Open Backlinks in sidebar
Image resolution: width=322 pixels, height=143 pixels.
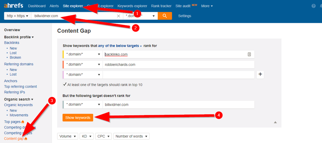coord(12,43)
